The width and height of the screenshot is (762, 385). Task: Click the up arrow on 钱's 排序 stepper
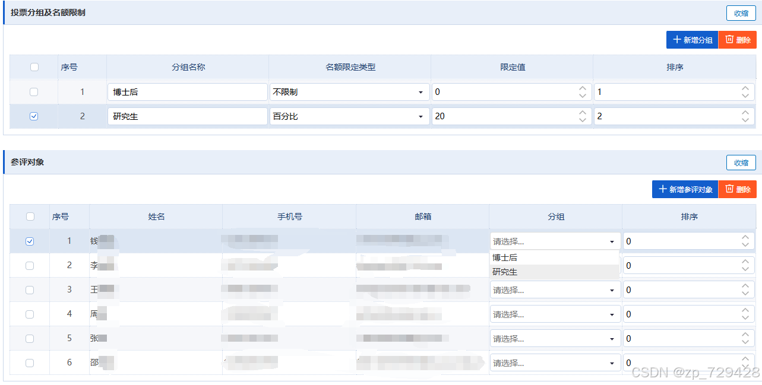(745, 237)
